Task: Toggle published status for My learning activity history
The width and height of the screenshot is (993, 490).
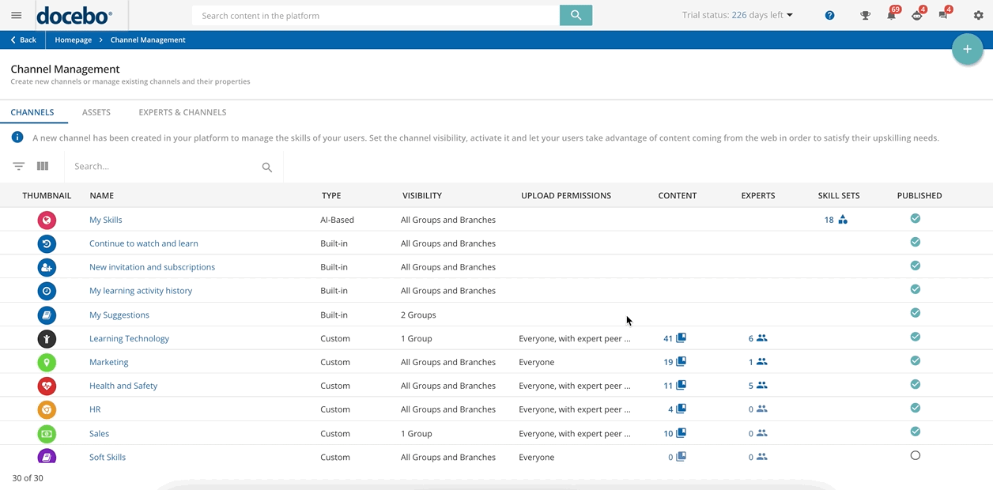Action: click(x=916, y=289)
